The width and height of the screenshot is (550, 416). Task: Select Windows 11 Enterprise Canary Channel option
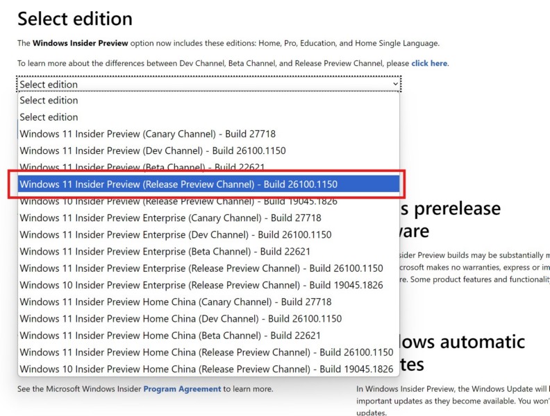click(170, 218)
